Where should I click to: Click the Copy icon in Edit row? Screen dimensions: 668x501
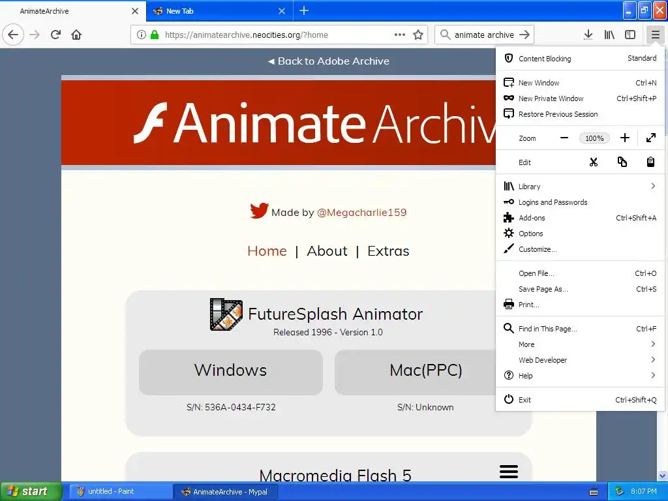coord(622,162)
